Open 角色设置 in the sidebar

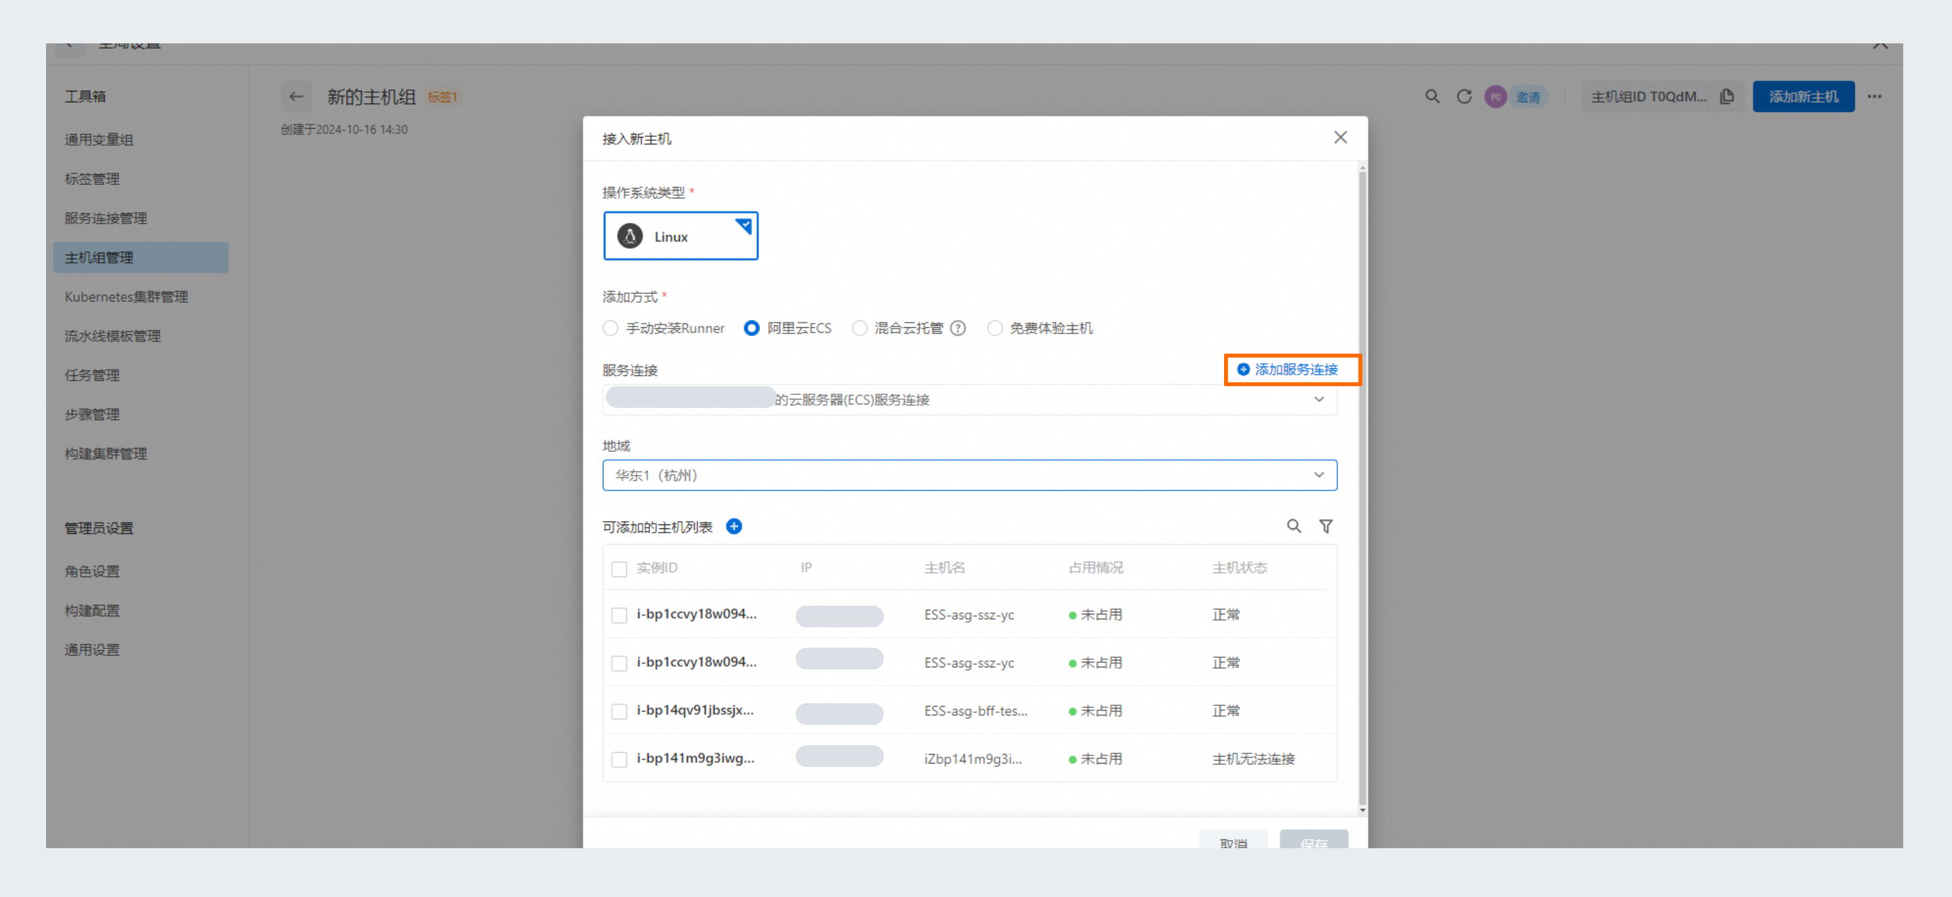(x=91, y=571)
